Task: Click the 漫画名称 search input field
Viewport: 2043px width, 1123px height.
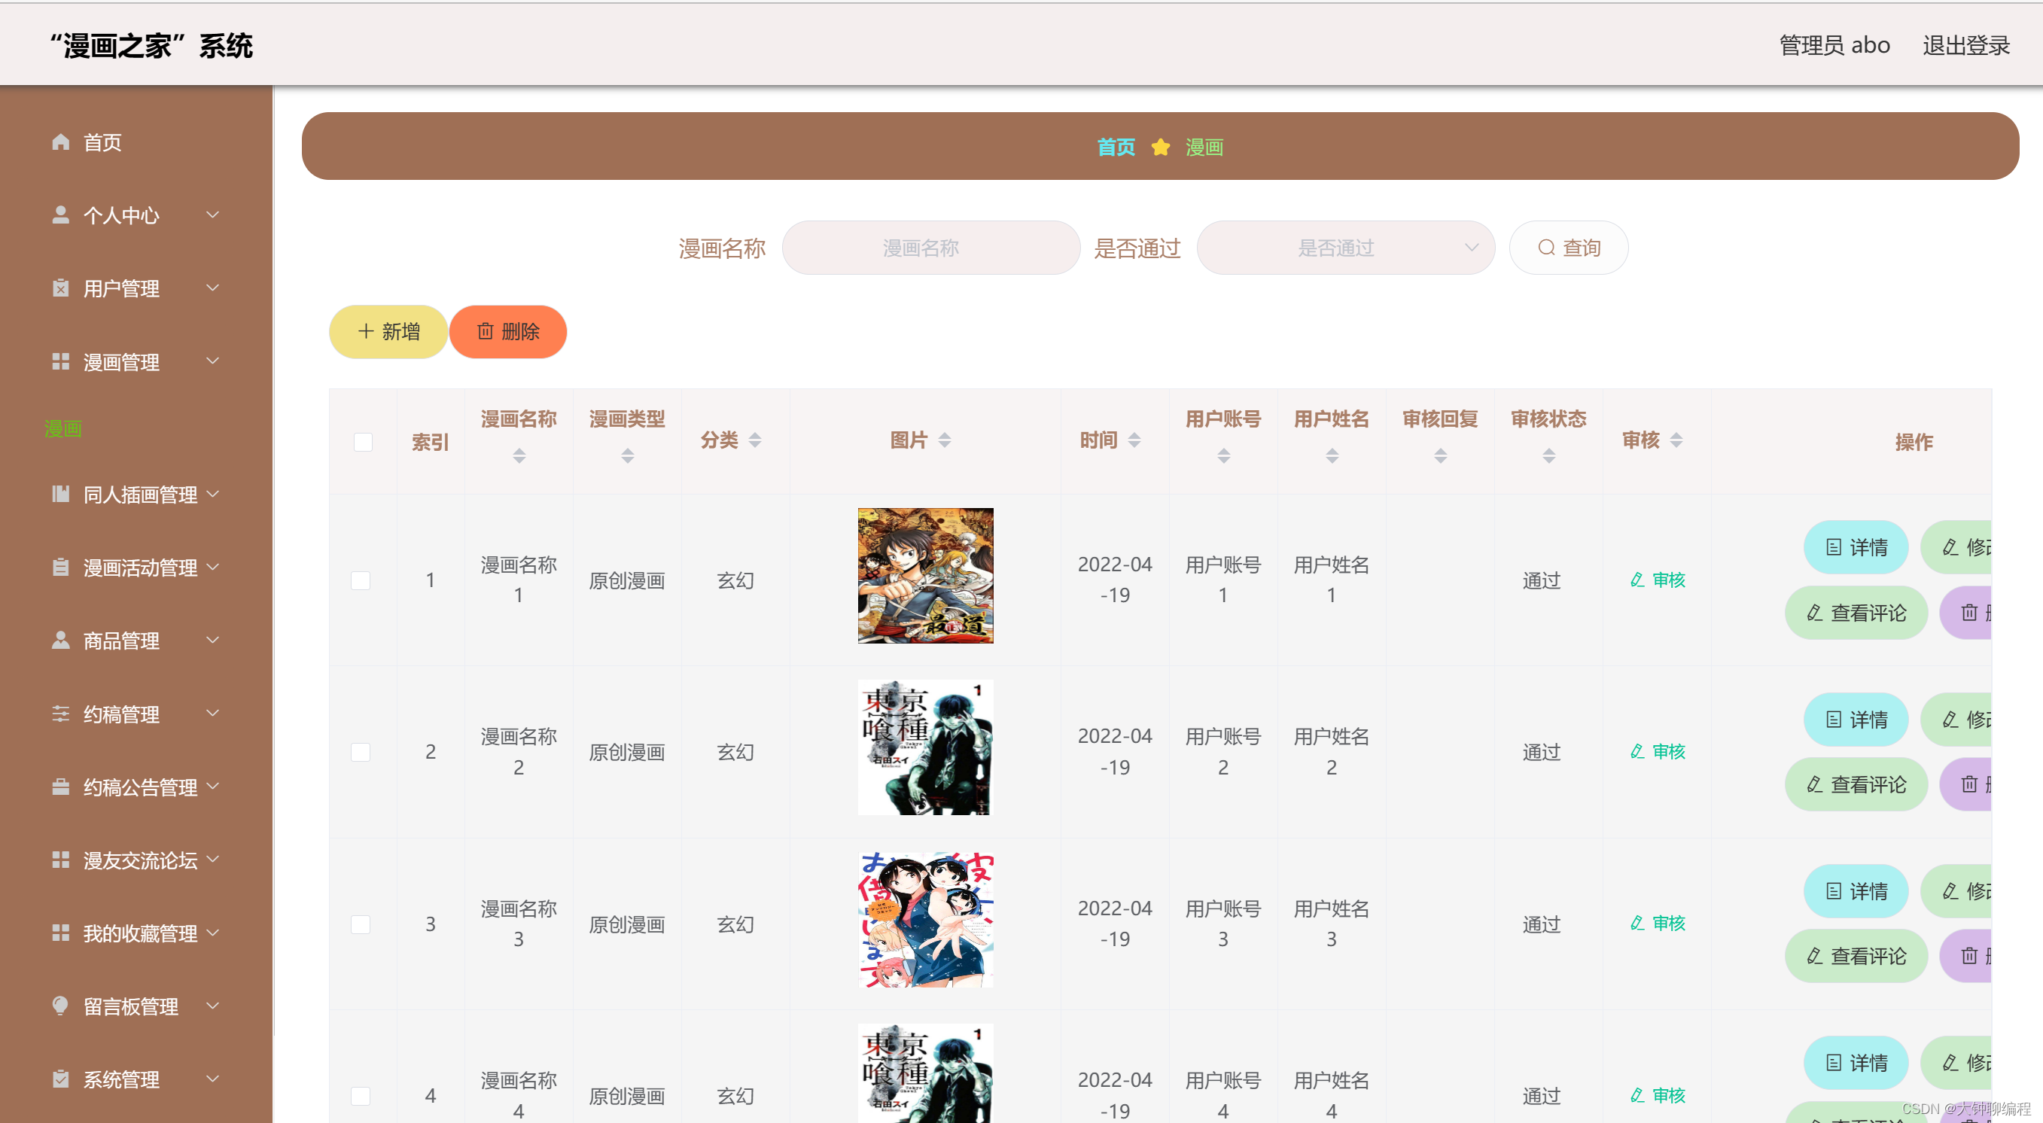Action: [930, 248]
